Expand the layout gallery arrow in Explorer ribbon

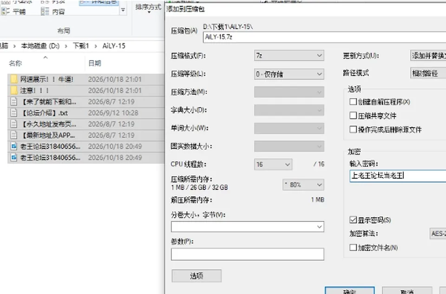[x=123, y=10]
